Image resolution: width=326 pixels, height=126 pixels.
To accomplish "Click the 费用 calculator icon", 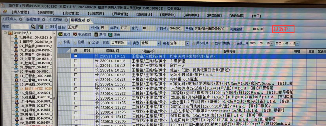I will point(96,35).
